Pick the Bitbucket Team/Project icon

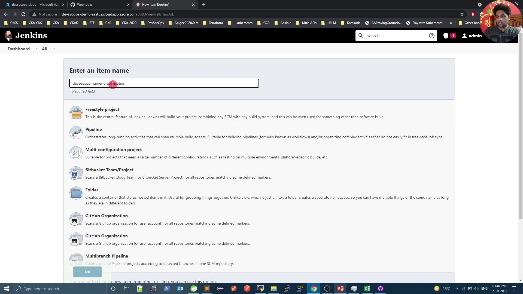coord(76,173)
